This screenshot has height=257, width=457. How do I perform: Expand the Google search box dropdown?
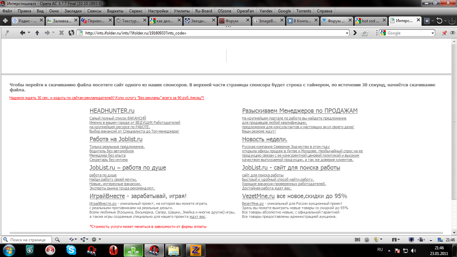(433, 33)
